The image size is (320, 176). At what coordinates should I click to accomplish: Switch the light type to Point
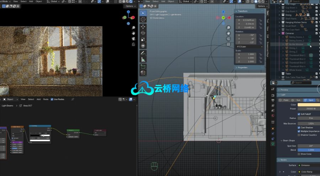[285, 100]
